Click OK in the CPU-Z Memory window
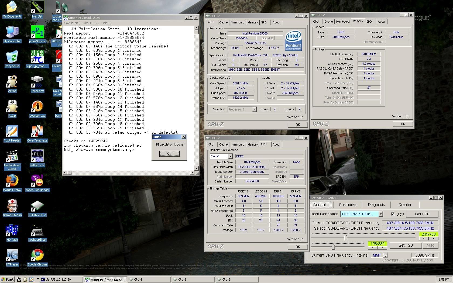Viewport: 453px width, 283px height. (403, 124)
